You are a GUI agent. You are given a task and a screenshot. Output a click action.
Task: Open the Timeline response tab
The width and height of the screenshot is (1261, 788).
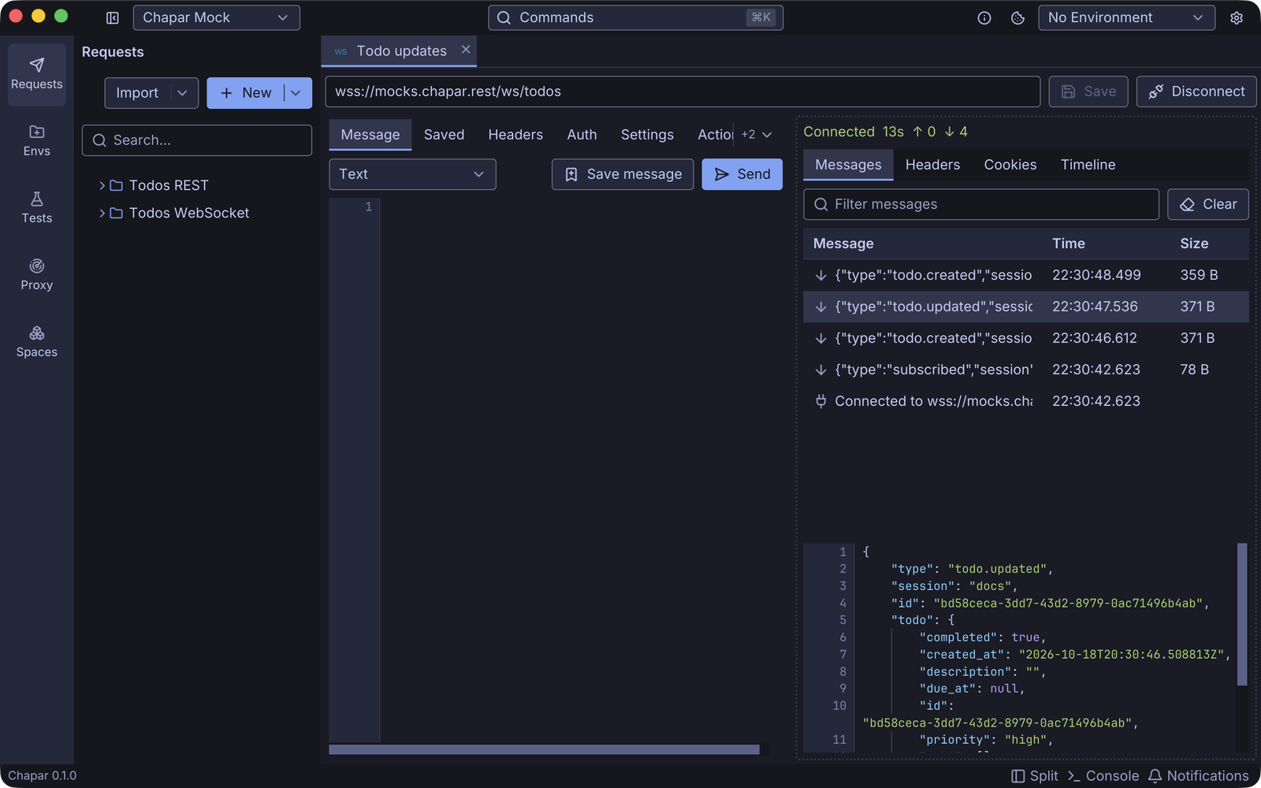pyautogui.click(x=1088, y=165)
